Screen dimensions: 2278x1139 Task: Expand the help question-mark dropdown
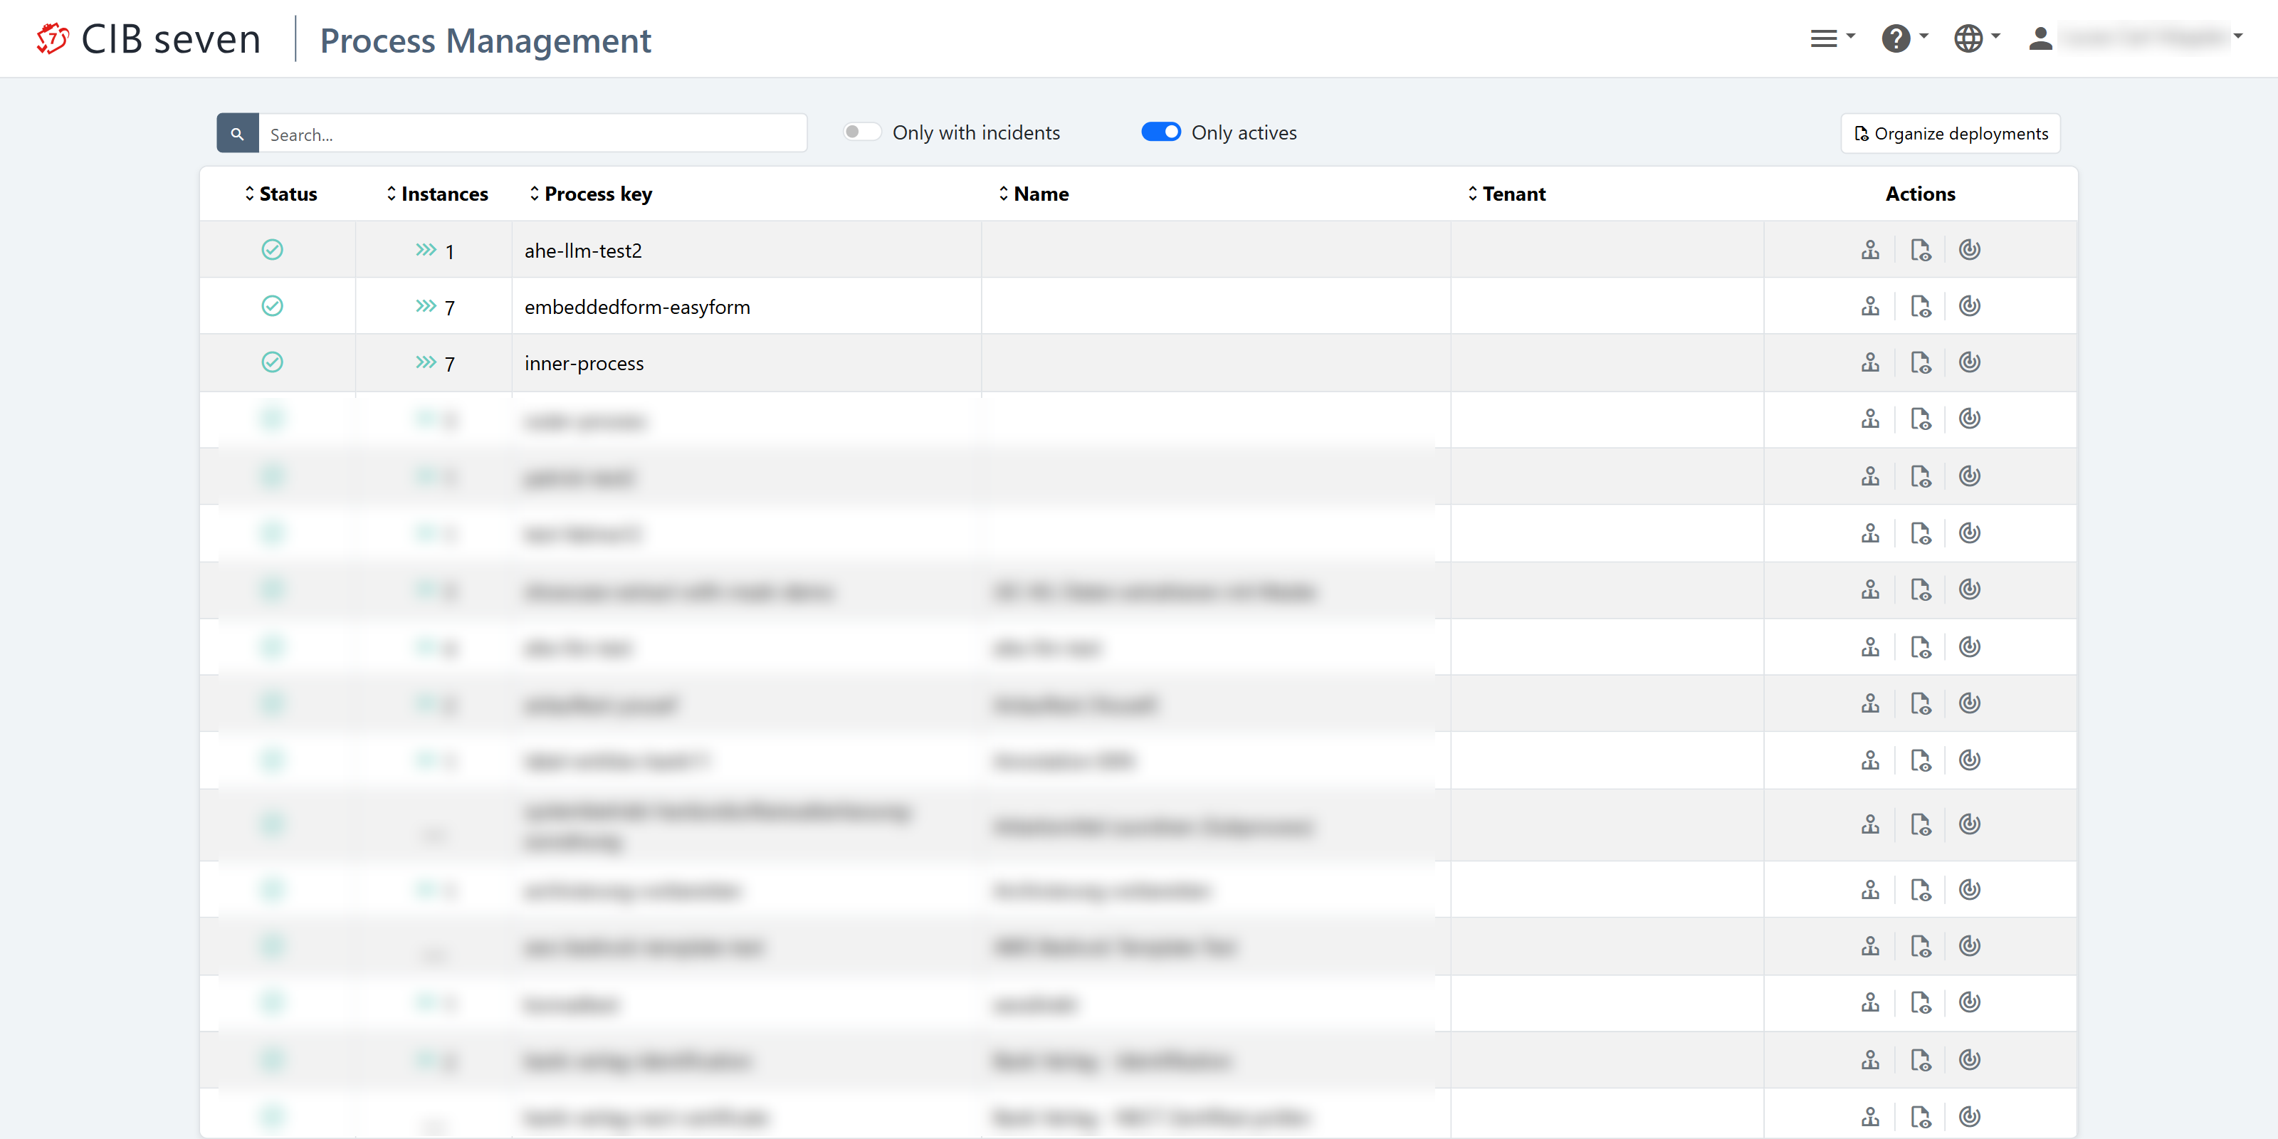(1904, 38)
